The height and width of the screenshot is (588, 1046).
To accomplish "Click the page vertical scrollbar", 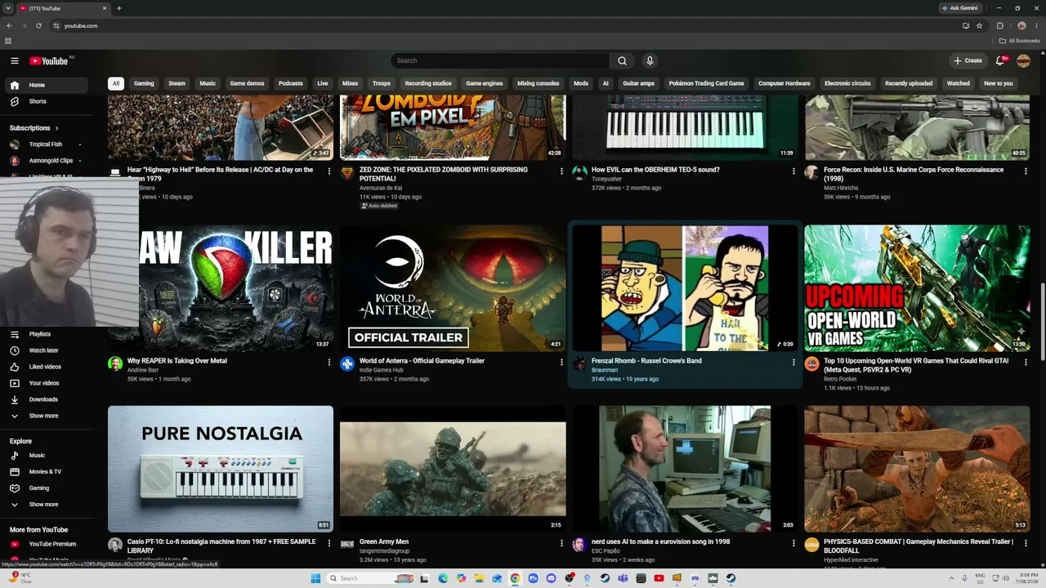I will pos(1042,323).
